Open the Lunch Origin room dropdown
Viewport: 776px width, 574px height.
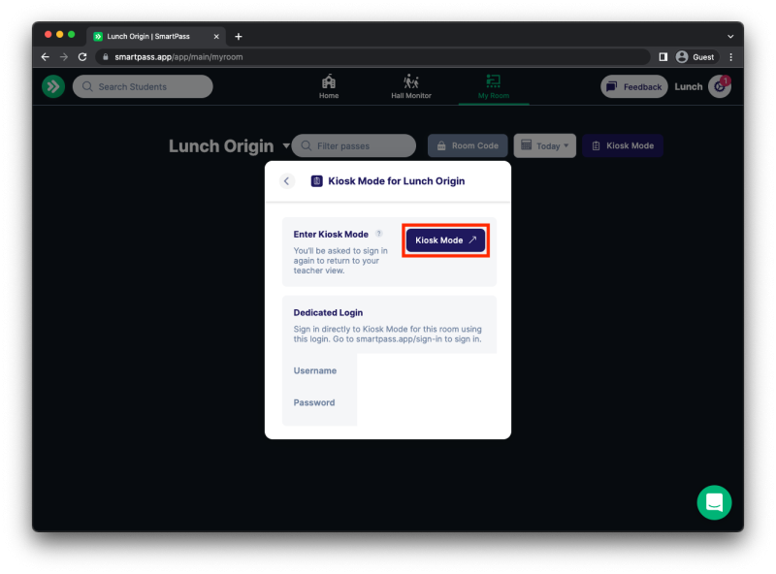click(287, 145)
